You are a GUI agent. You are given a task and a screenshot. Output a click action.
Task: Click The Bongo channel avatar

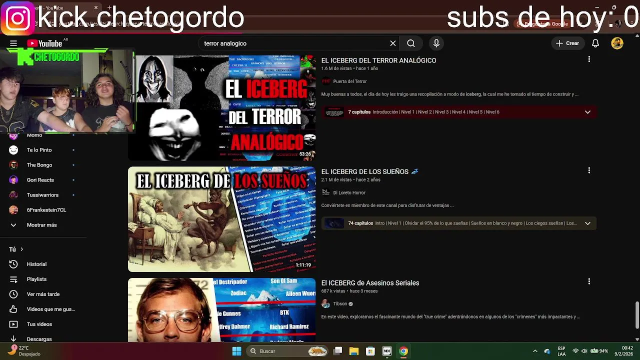13,165
